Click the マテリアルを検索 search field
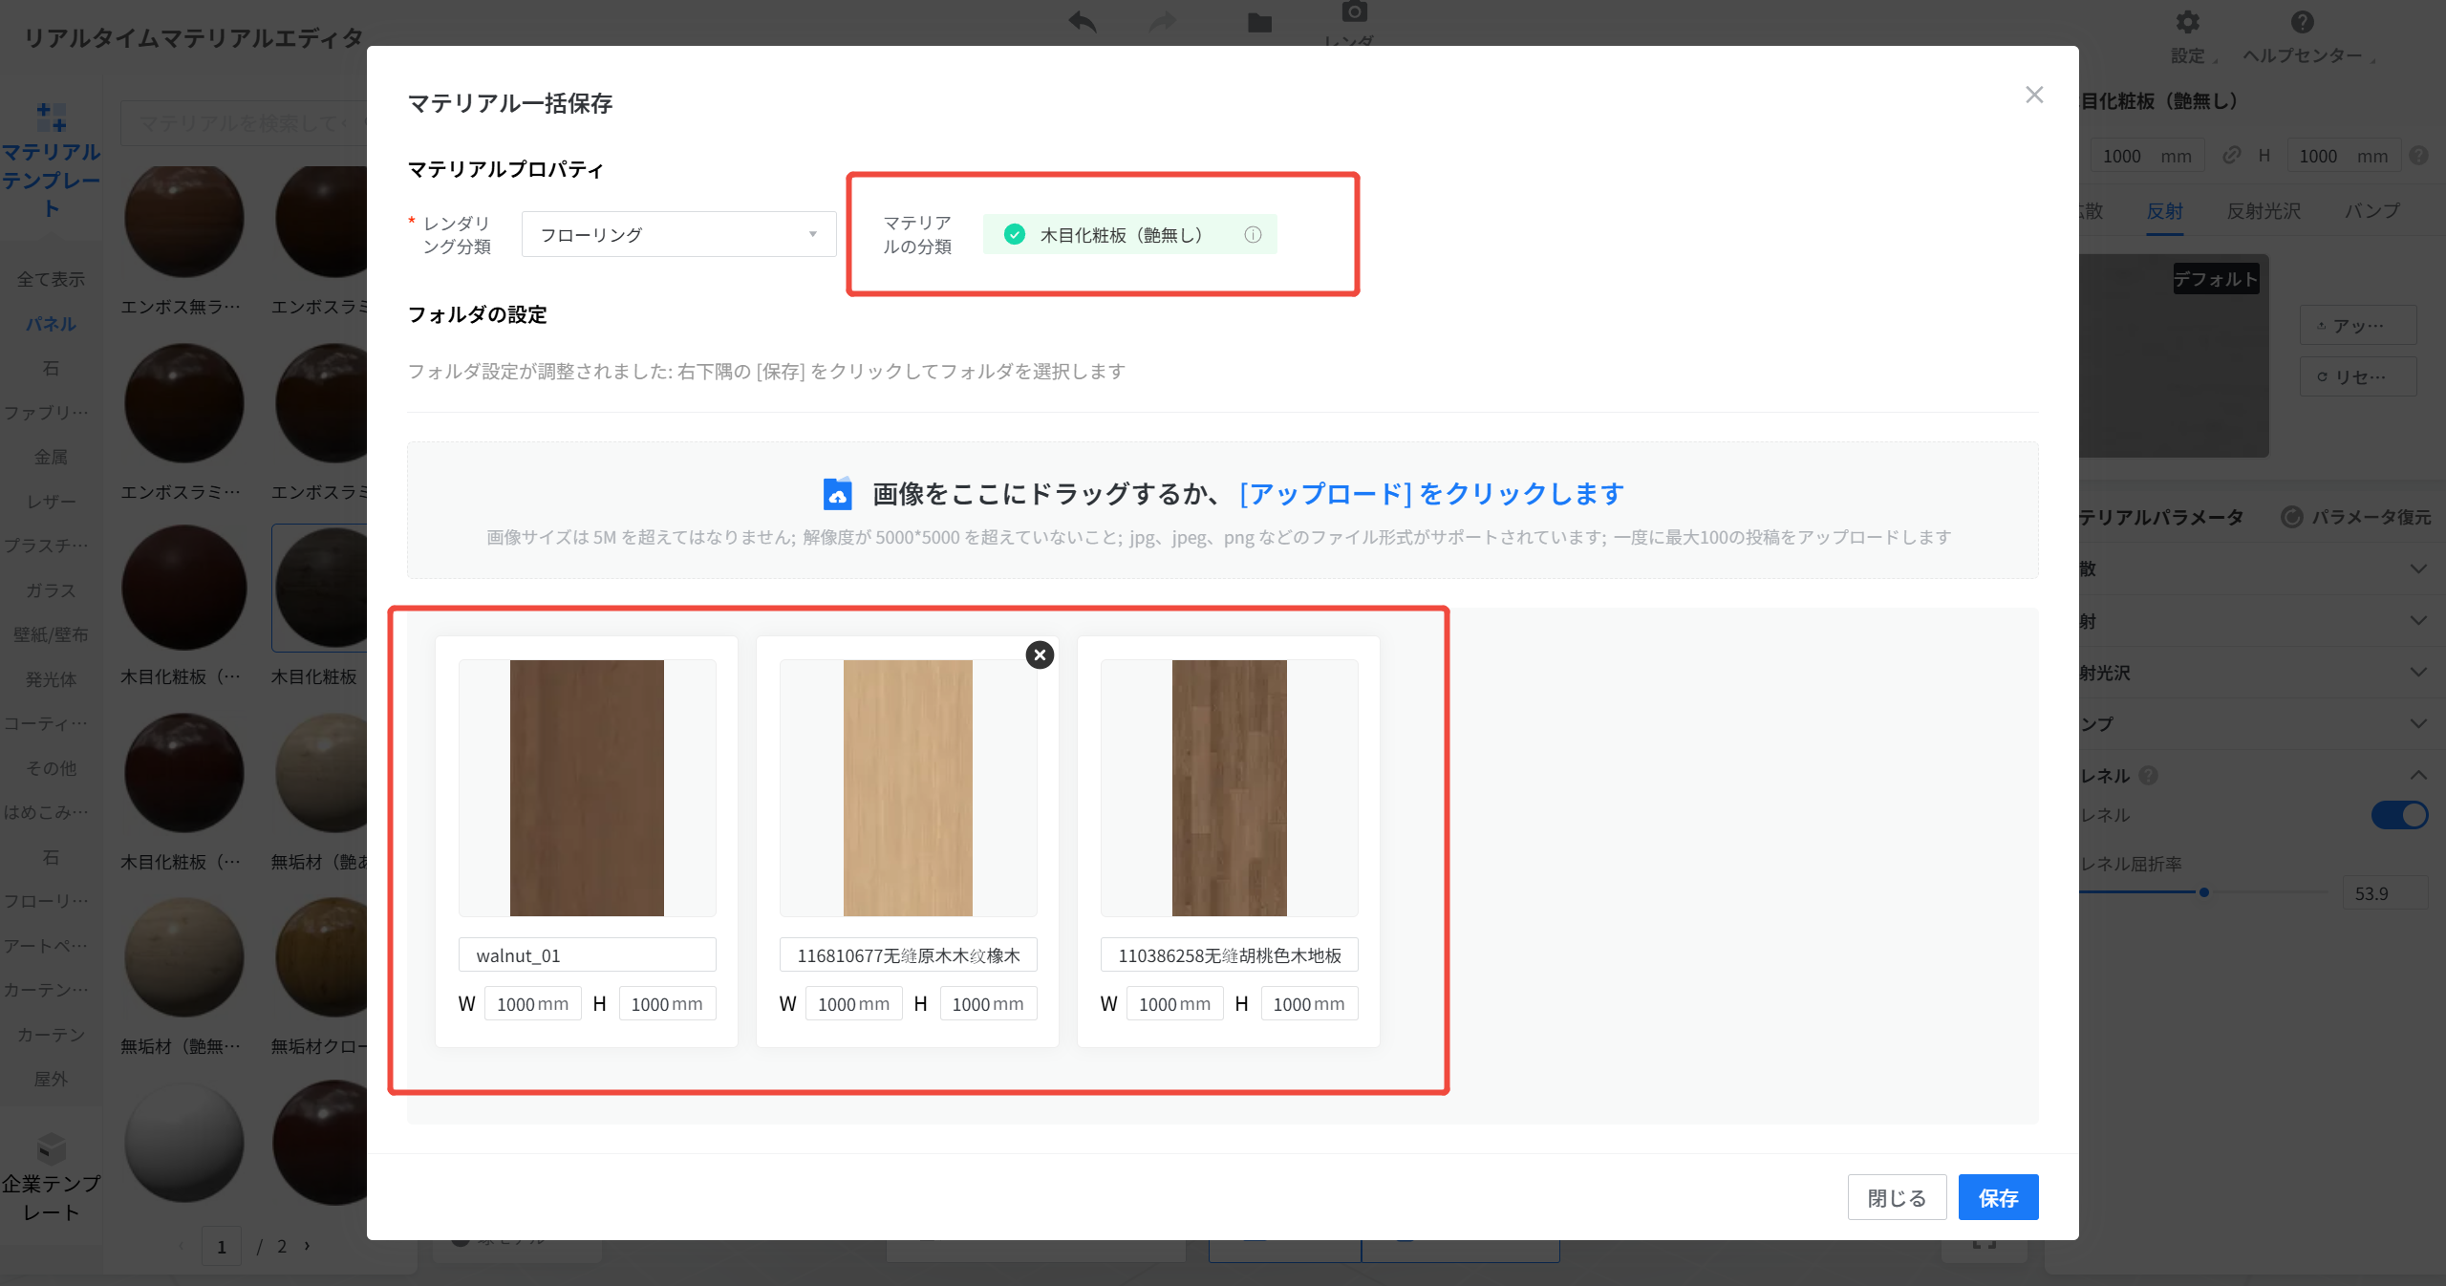 (244, 124)
